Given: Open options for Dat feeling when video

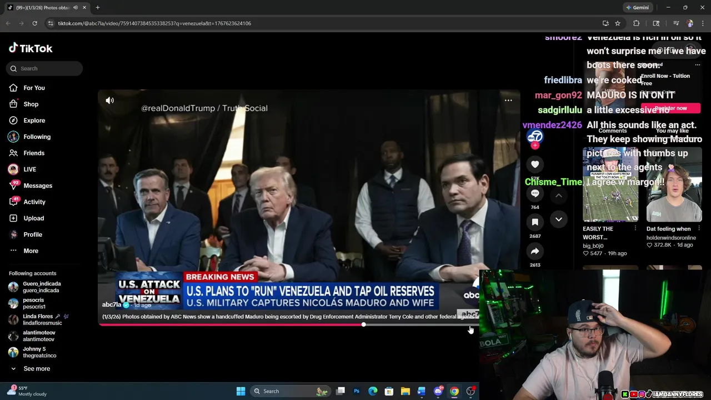Looking at the screenshot, I should (699, 228).
